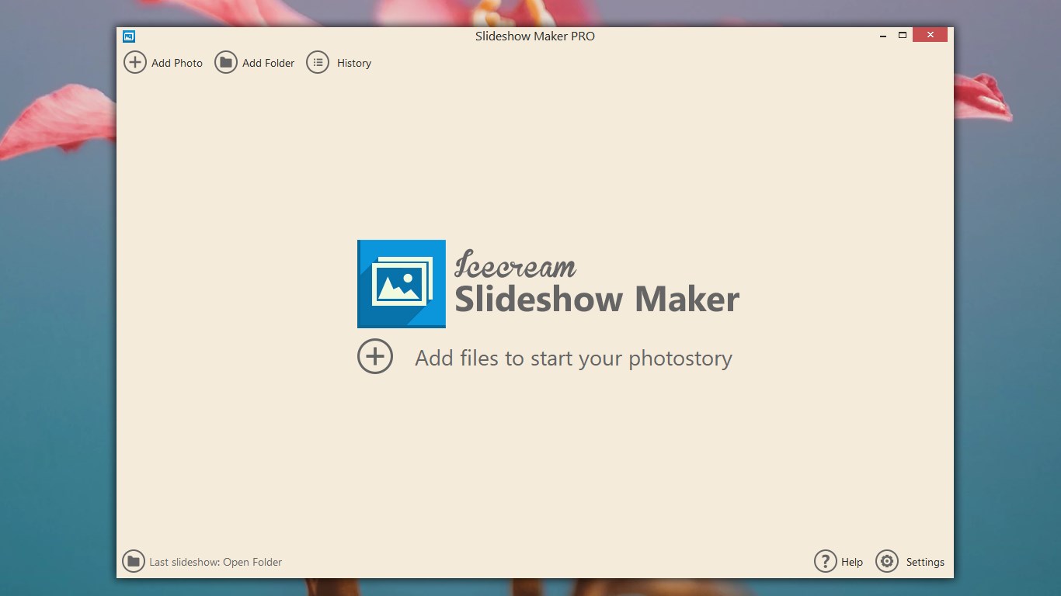This screenshot has width=1061, height=596.
Task: Click the Help question mark icon
Action: click(x=825, y=561)
